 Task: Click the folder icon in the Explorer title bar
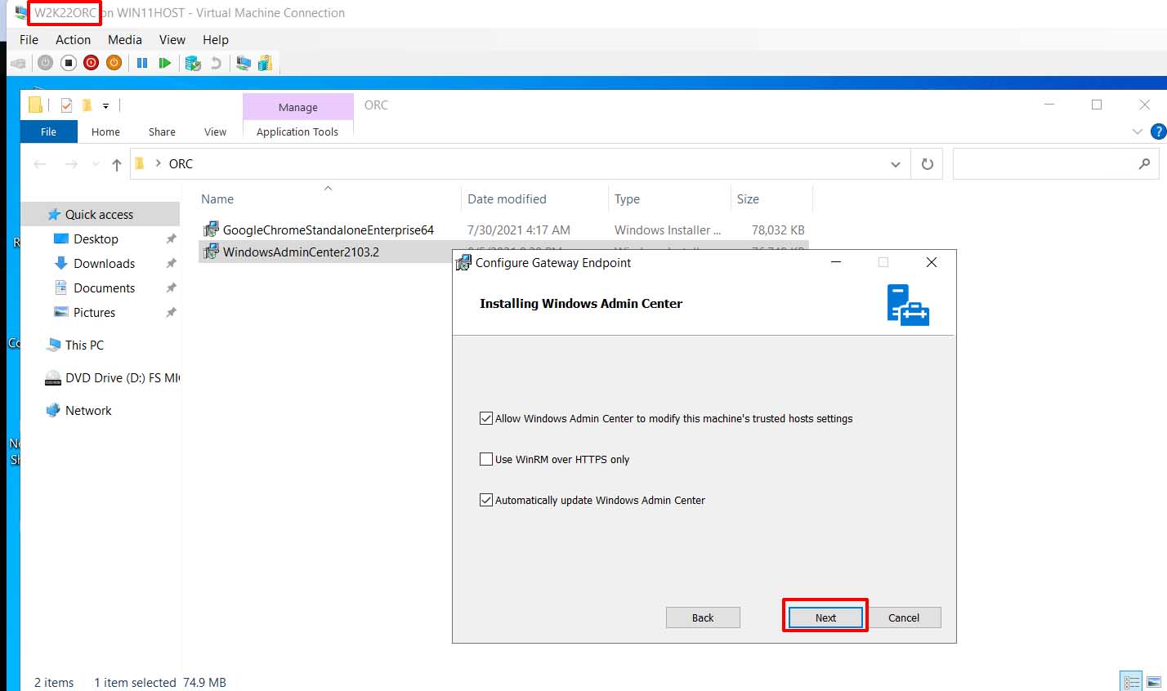click(35, 105)
